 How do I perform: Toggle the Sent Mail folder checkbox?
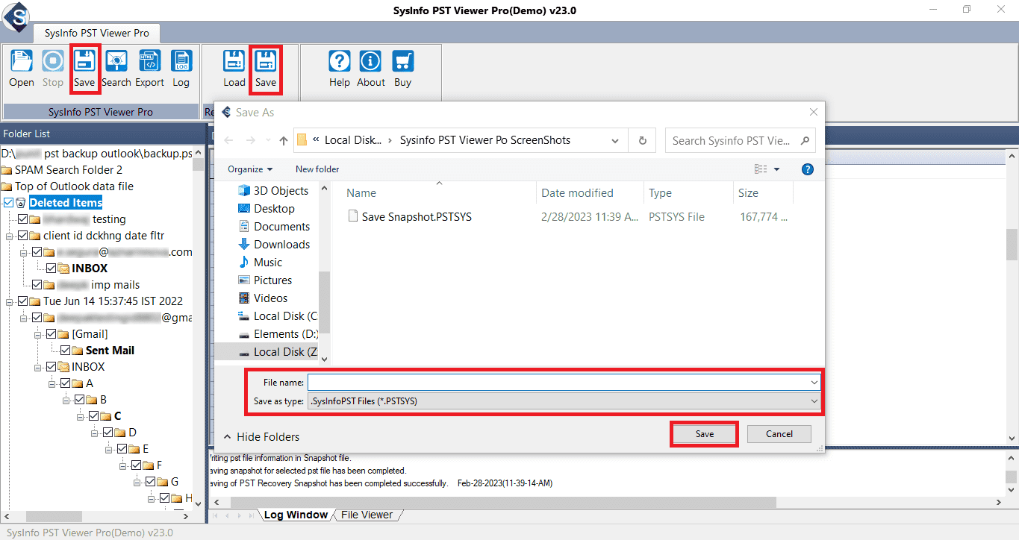[x=66, y=351]
